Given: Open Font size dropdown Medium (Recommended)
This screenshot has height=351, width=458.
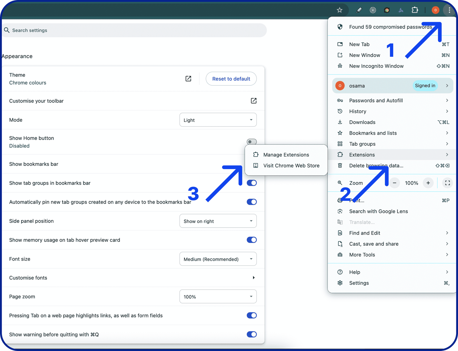Looking at the screenshot, I should [x=218, y=259].
